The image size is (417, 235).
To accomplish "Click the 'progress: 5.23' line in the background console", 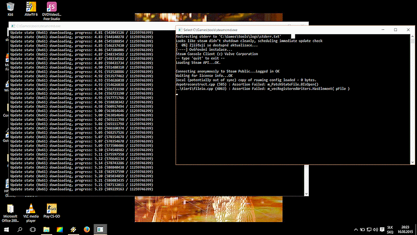I will tap(81, 189).
